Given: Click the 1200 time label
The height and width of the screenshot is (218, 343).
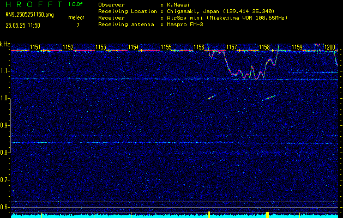Looking at the screenshot, I should click(x=330, y=47).
